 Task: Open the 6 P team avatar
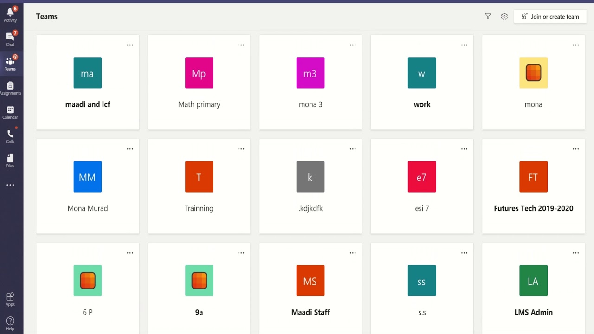88,281
